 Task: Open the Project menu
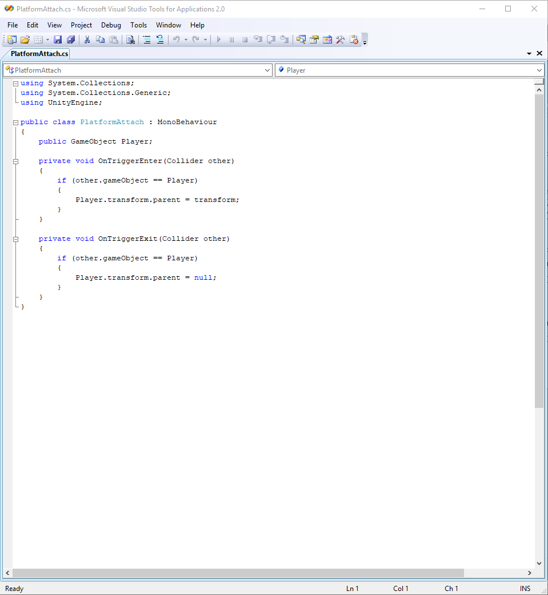pyautogui.click(x=81, y=25)
